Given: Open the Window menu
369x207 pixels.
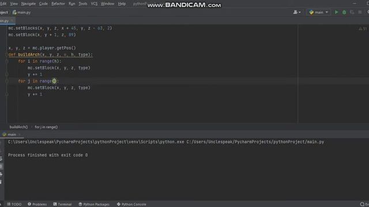Looking at the screenshot, I should coord(108,4).
